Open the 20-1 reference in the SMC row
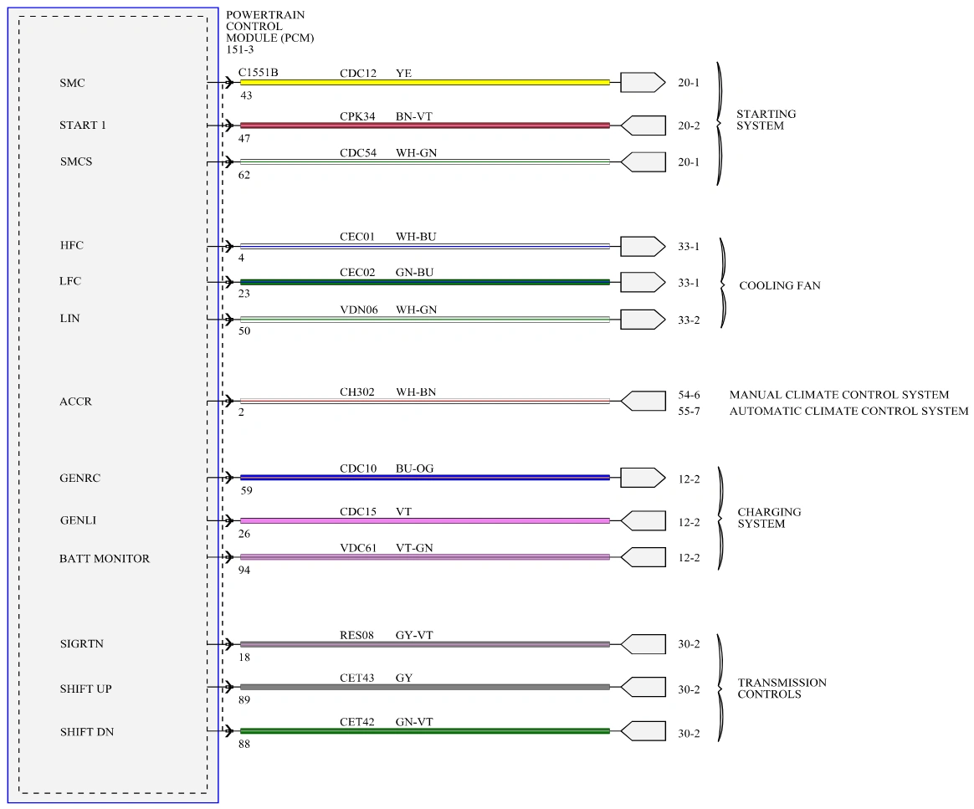This screenshot has width=974, height=809. pos(689,83)
